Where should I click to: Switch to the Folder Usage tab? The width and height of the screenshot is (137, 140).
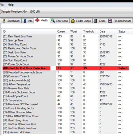(x=81, y=21)
